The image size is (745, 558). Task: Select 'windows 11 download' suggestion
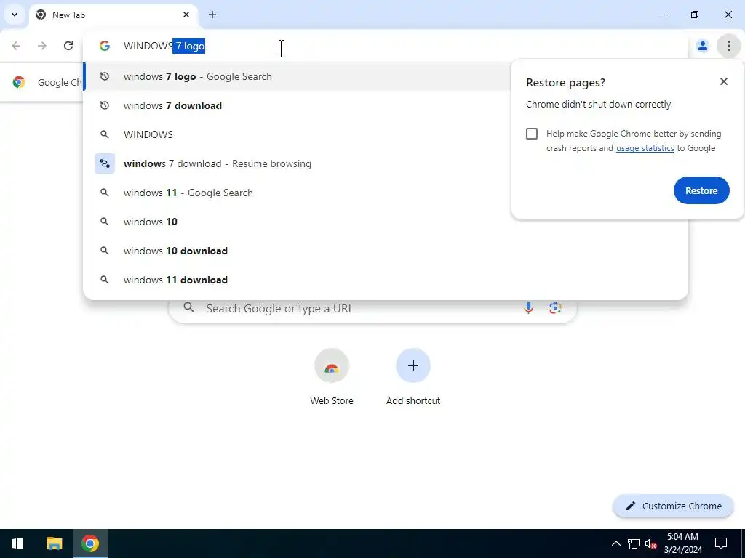(x=386, y=280)
